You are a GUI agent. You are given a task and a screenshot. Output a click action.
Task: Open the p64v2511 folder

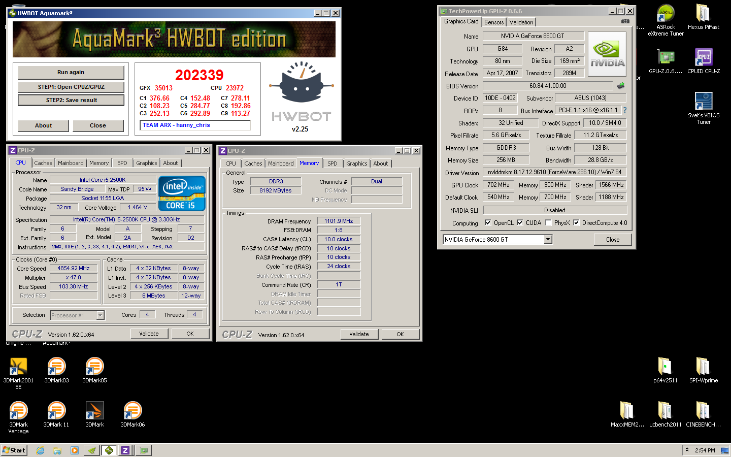(665, 370)
